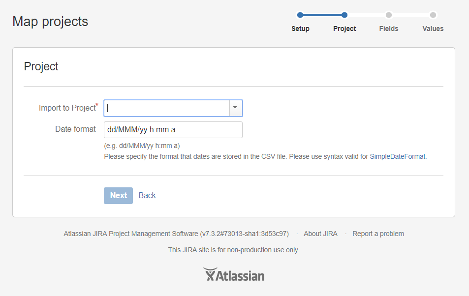Open the SimpleDateFormat link
Image resolution: width=469 pixels, height=296 pixels.
pos(398,157)
